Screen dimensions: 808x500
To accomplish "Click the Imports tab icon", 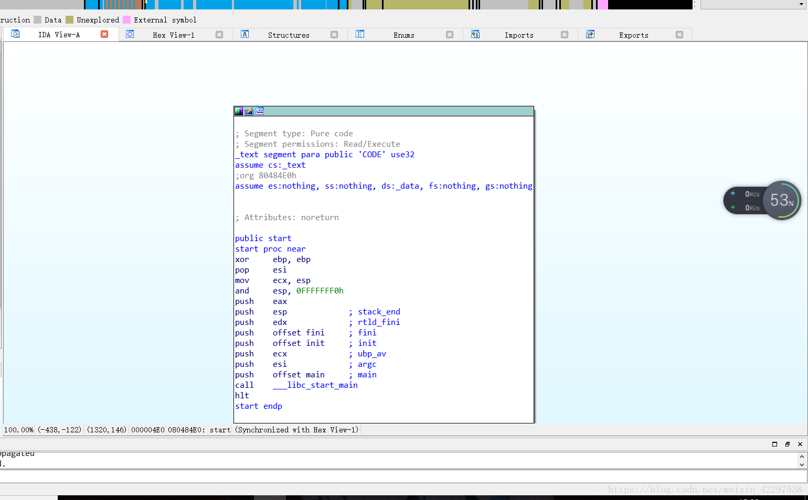I will click(x=475, y=34).
